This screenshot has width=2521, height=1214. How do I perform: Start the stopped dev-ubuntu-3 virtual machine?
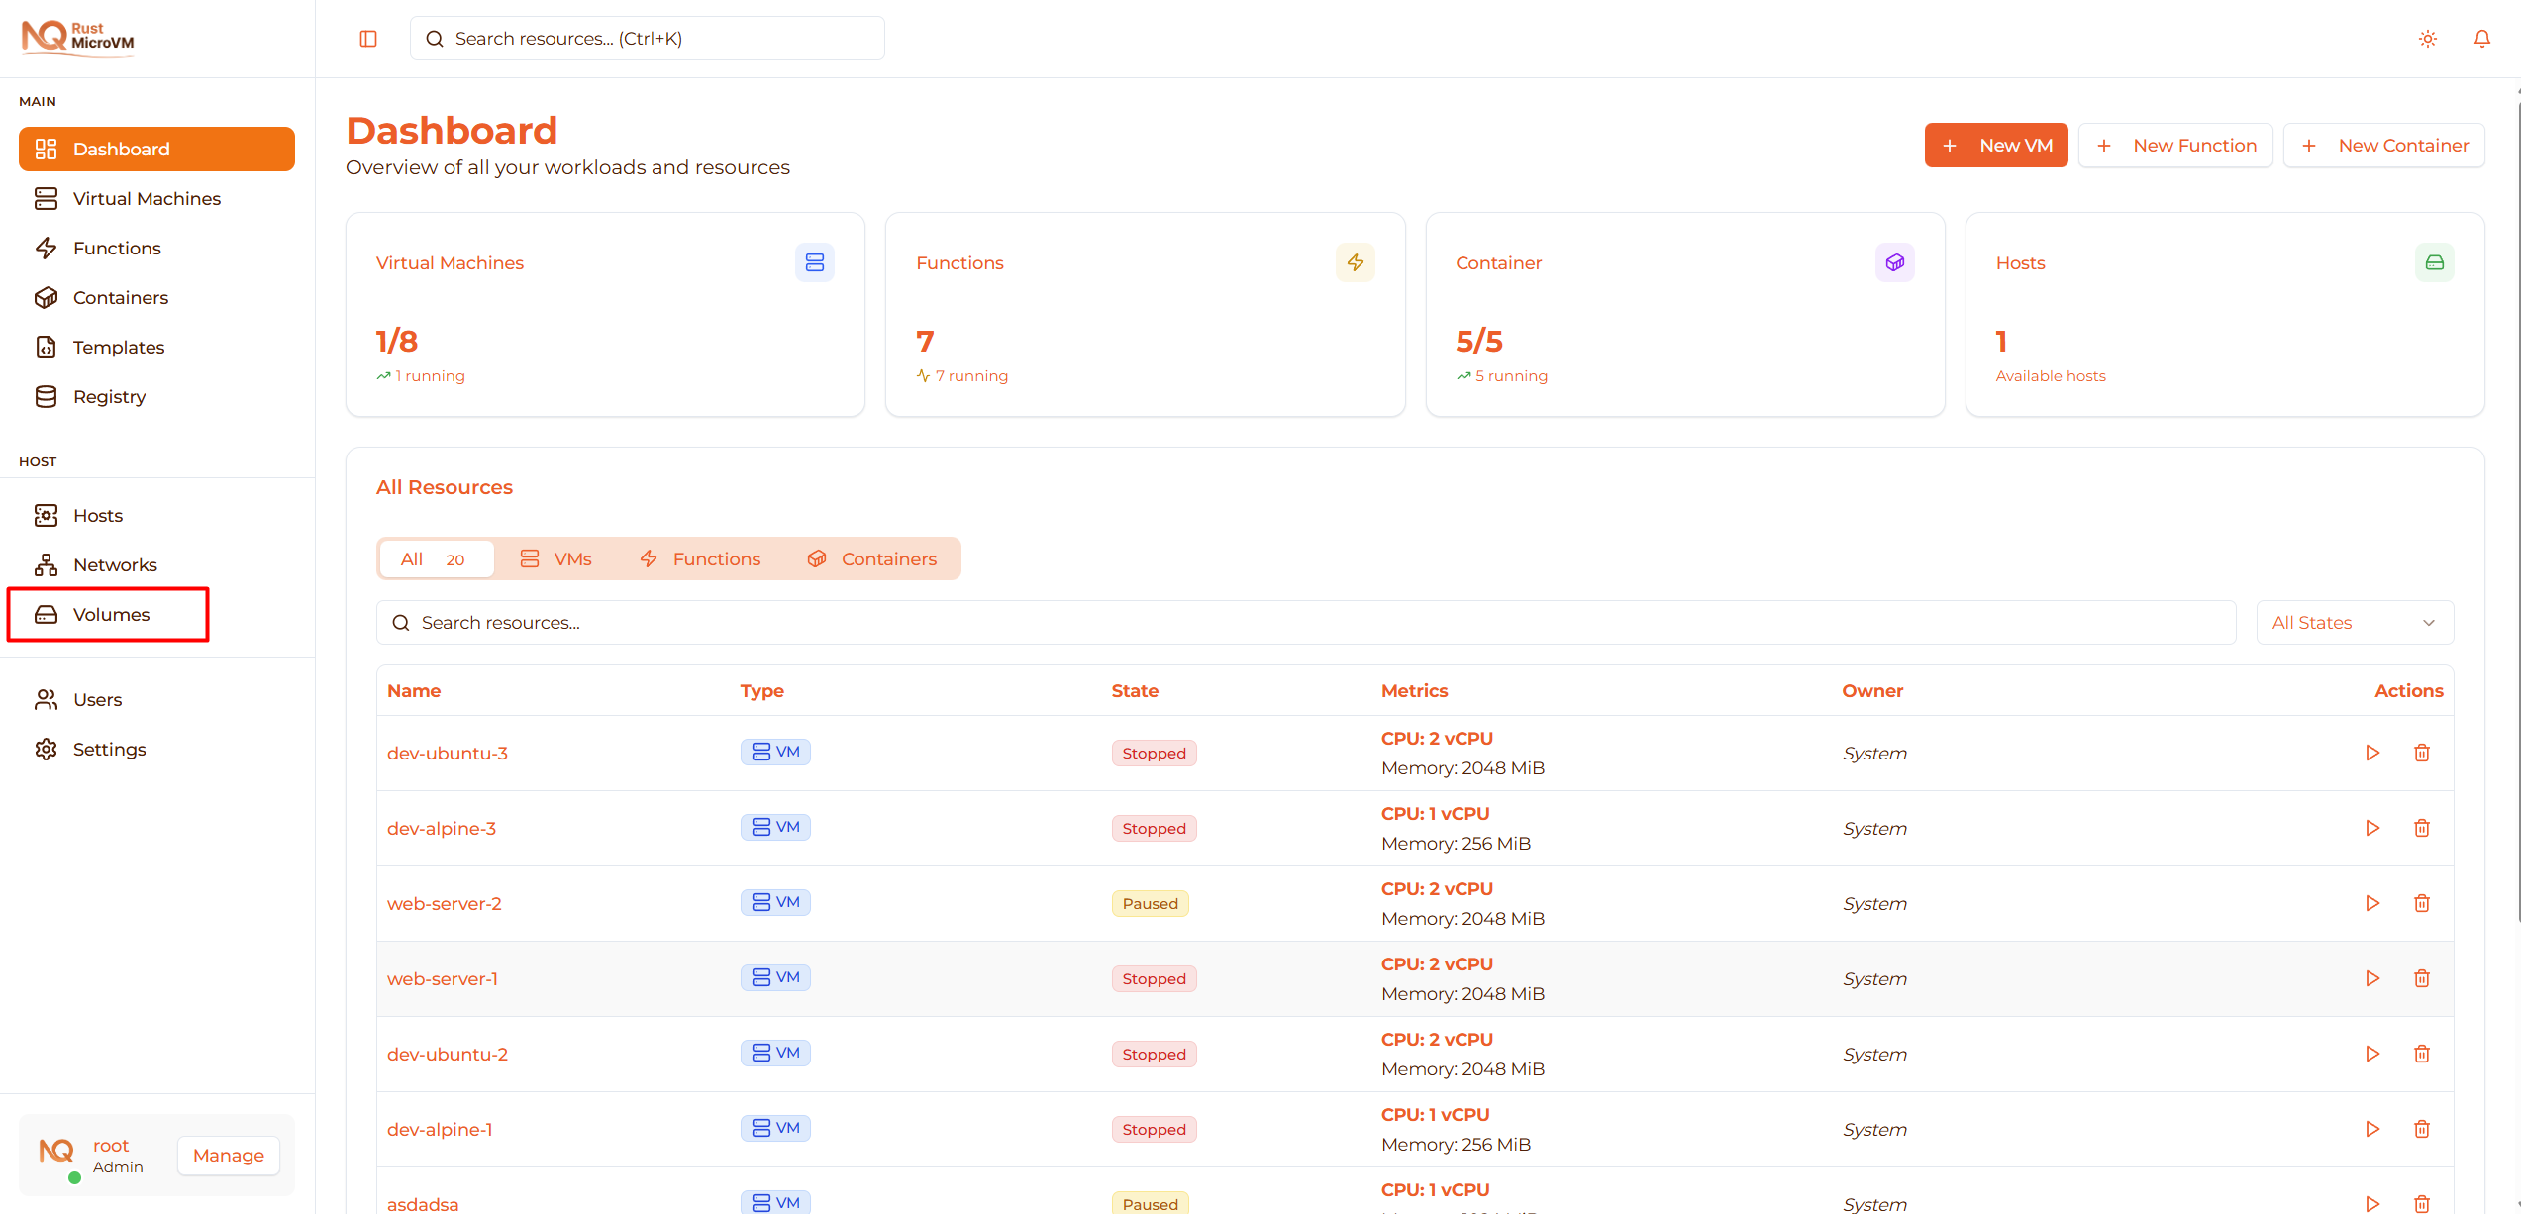click(x=2372, y=753)
